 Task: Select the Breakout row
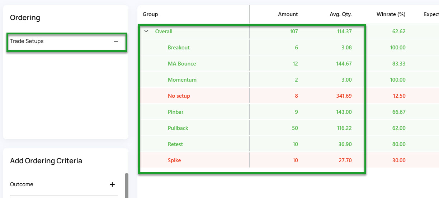pos(288,47)
